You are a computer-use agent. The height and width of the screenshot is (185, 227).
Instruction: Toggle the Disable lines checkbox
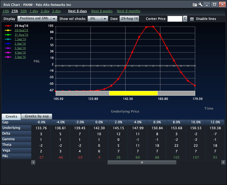[192, 19]
